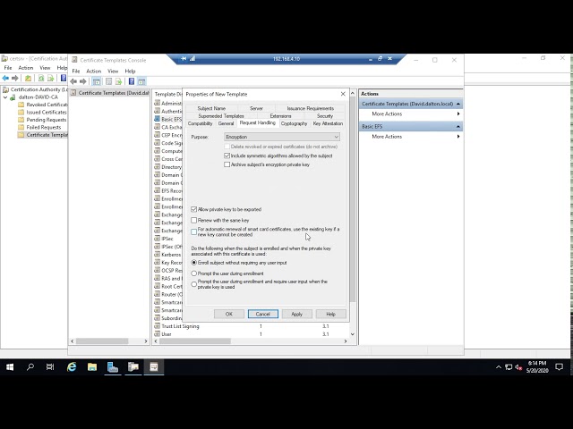Click horizontal scrollbar of template list
Image resolution: width=573 pixels, height=429 pixels.
point(195,341)
